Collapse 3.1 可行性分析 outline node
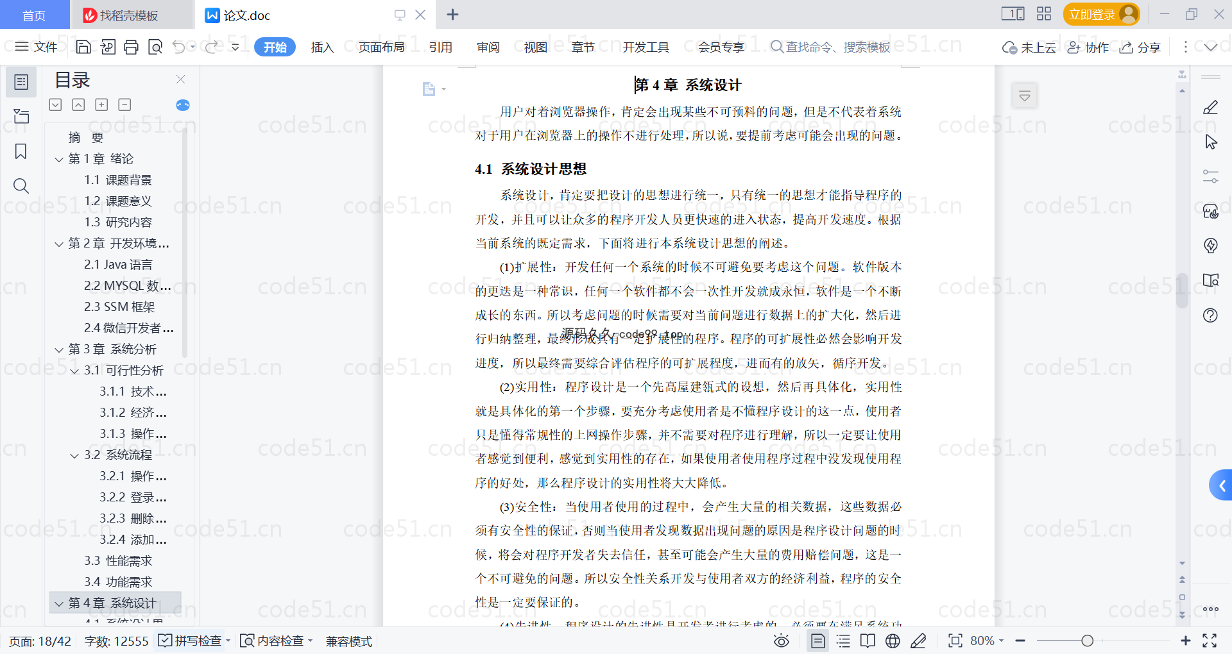 [74, 371]
